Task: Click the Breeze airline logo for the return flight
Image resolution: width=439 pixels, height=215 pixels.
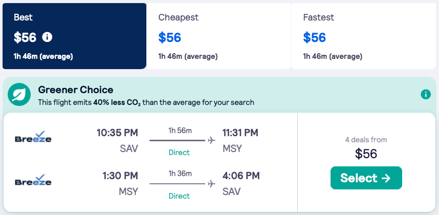Action: 33,180
